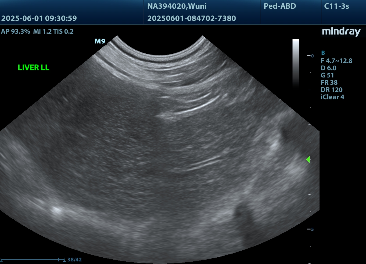
Task: Toggle the iClear 4 setting
Action: pos(332,97)
